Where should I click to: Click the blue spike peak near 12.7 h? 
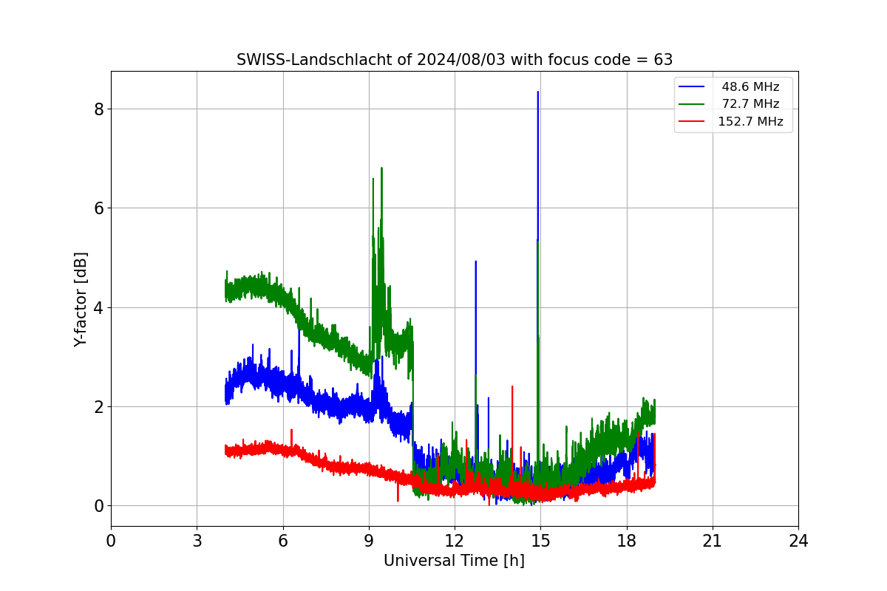click(475, 262)
